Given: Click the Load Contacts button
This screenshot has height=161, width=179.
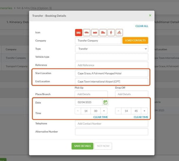Looking at the screenshot, I should [135, 41].
